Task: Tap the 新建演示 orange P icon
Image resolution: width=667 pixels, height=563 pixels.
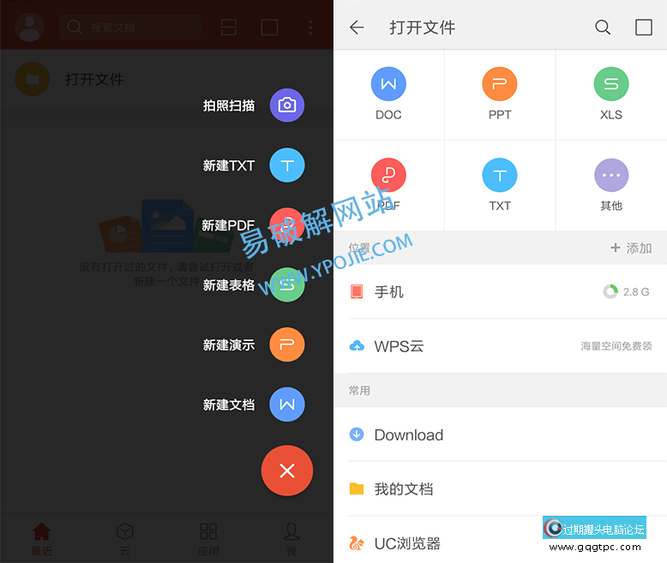Action: click(287, 344)
